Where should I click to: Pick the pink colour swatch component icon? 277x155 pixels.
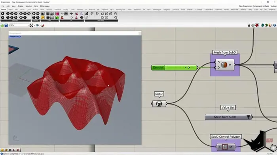point(57,13)
